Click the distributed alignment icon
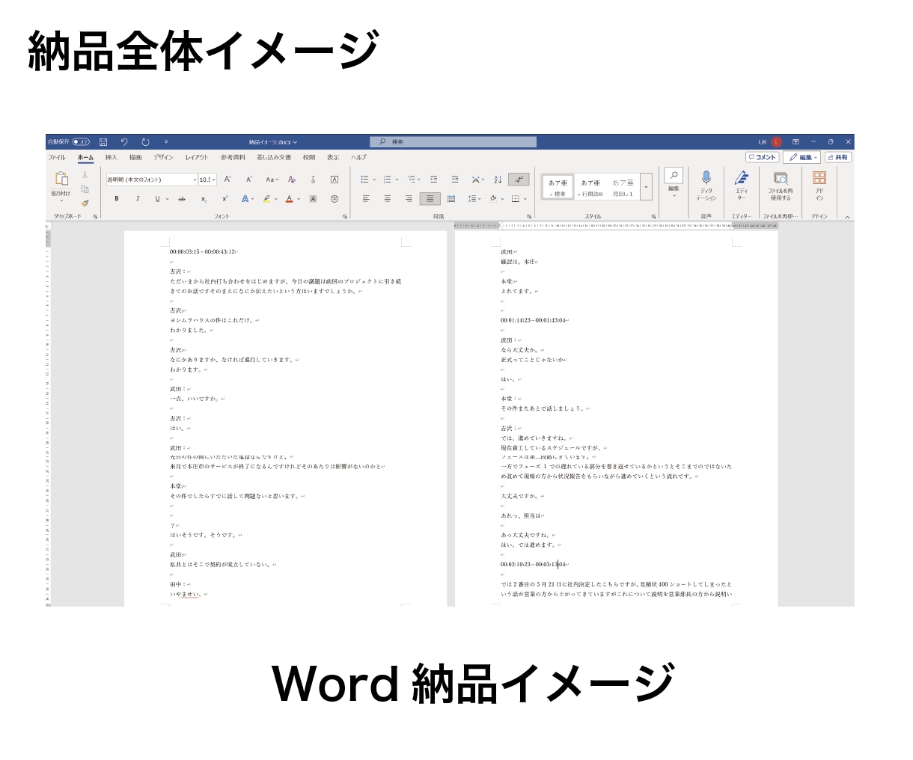Viewport: 913px width, 760px height. (451, 199)
